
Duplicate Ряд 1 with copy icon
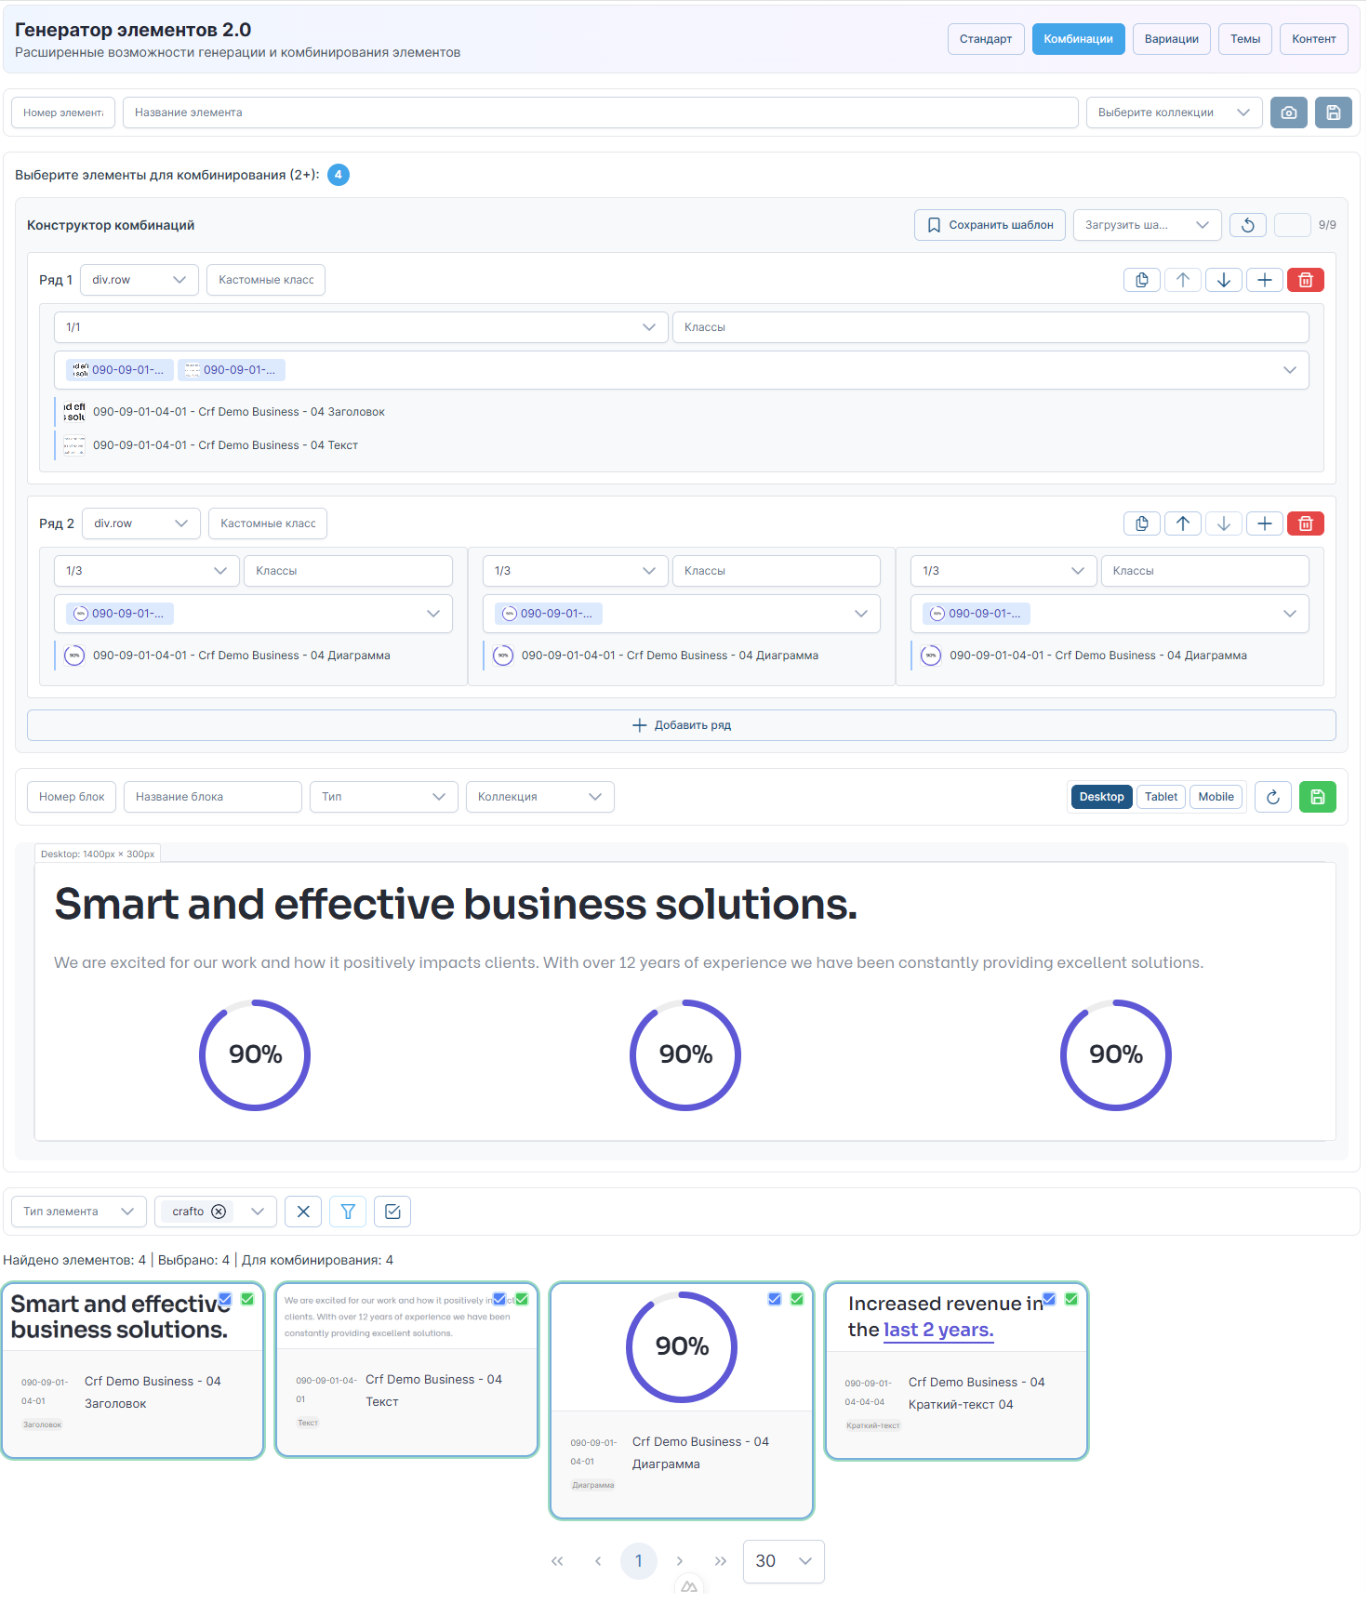pyautogui.click(x=1142, y=280)
